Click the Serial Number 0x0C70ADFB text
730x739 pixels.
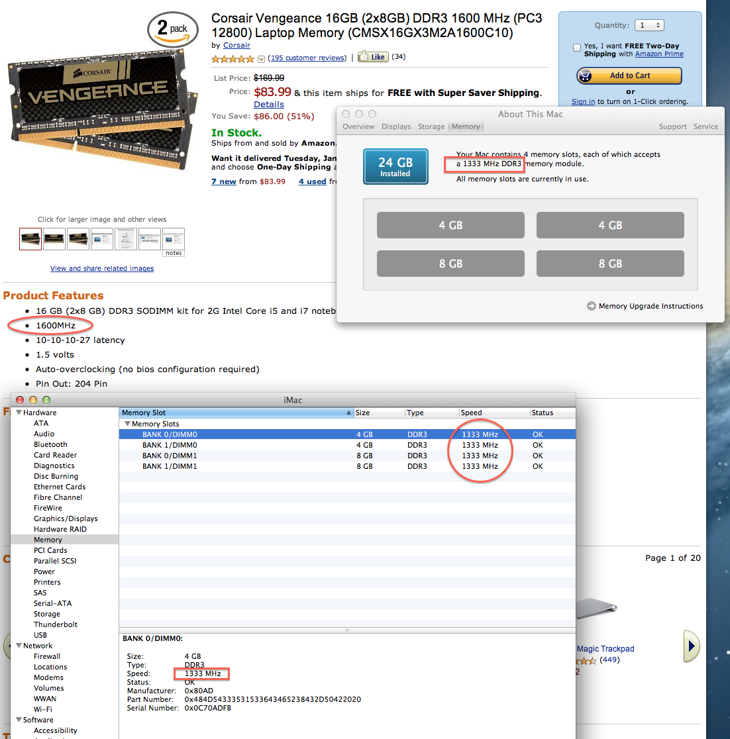[x=207, y=708]
